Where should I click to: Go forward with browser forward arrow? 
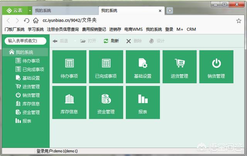17,20
